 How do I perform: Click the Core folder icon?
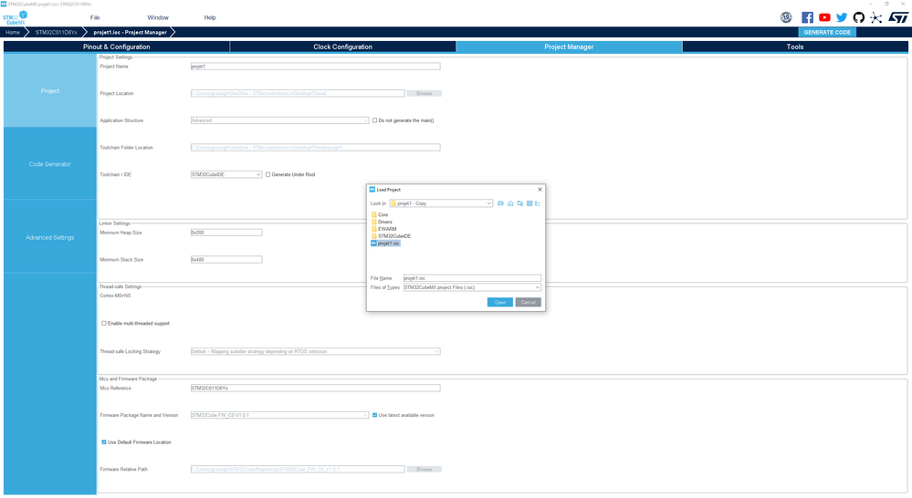coord(374,215)
